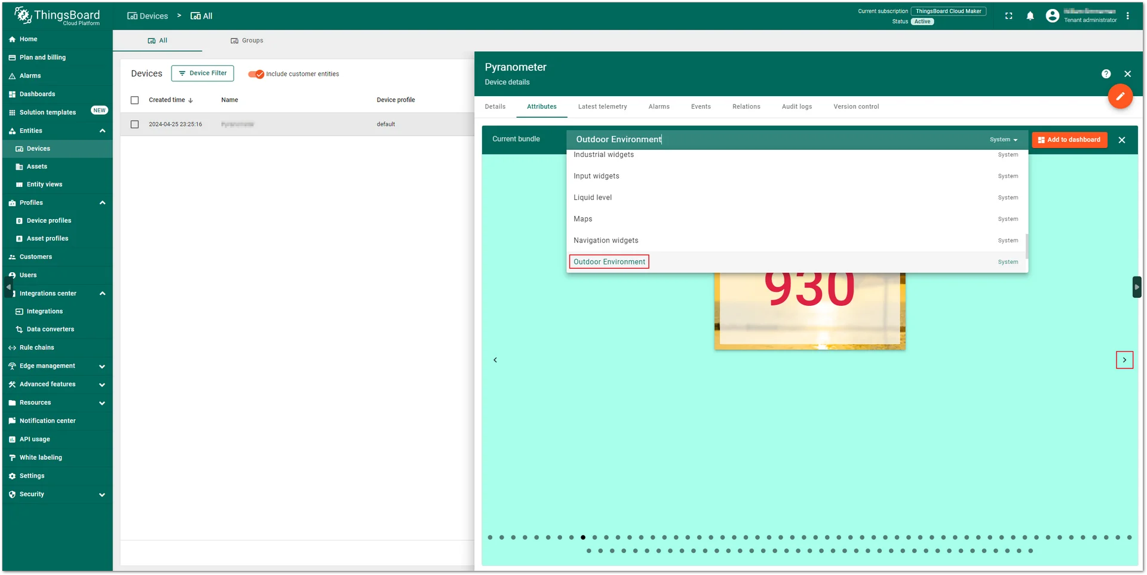Toggle Include customer entities switch
This screenshot has height=575, width=1147.
[256, 74]
